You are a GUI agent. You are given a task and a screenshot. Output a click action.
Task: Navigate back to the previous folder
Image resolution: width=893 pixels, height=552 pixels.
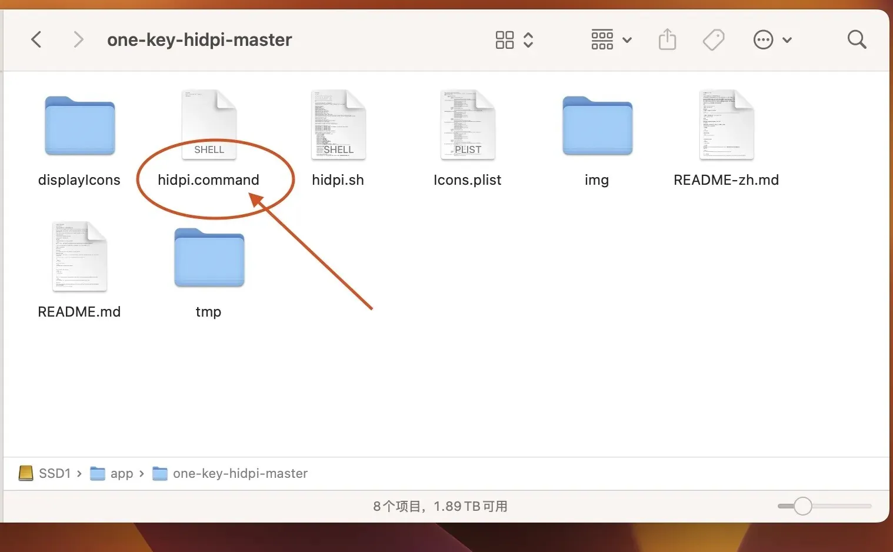[36, 39]
